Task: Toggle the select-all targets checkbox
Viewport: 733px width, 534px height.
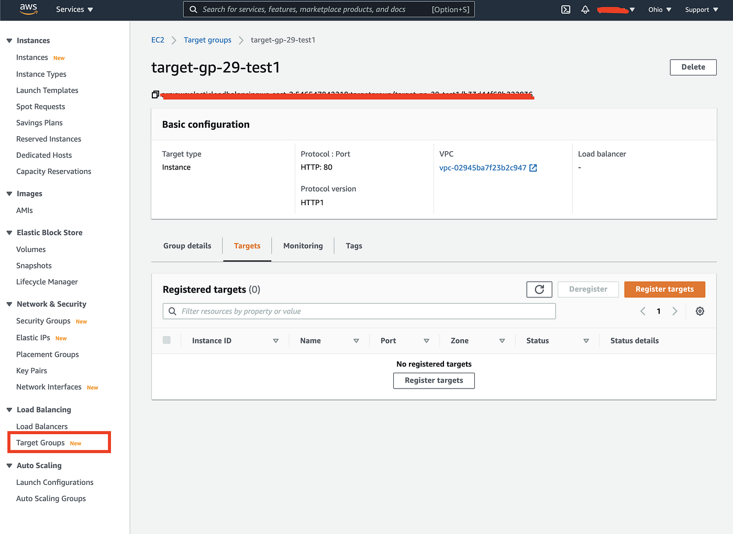Action: click(x=166, y=340)
